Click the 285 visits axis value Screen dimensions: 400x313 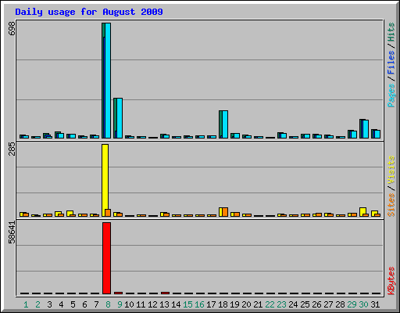pos(12,149)
